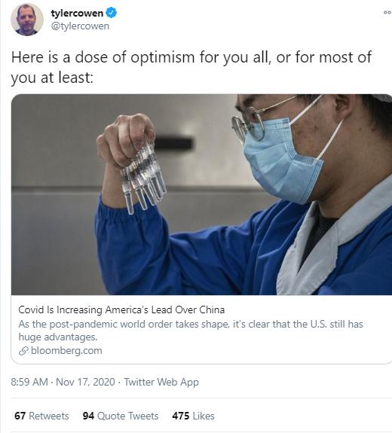Click the 'post-pandemic world order' card description

click(x=191, y=331)
